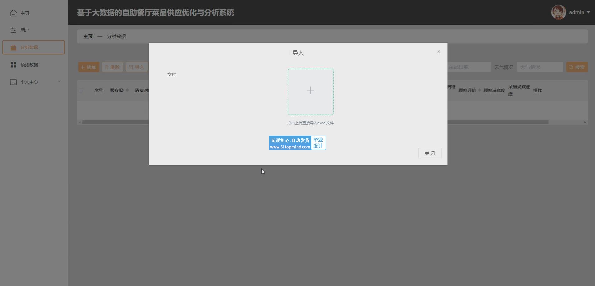Open the www.51topmind.com link
This screenshot has height=286, width=595.
pos(290,147)
